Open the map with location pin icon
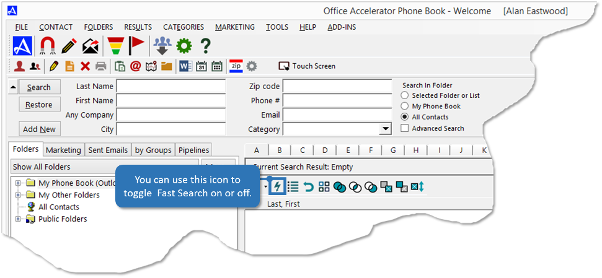 click(x=151, y=66)
